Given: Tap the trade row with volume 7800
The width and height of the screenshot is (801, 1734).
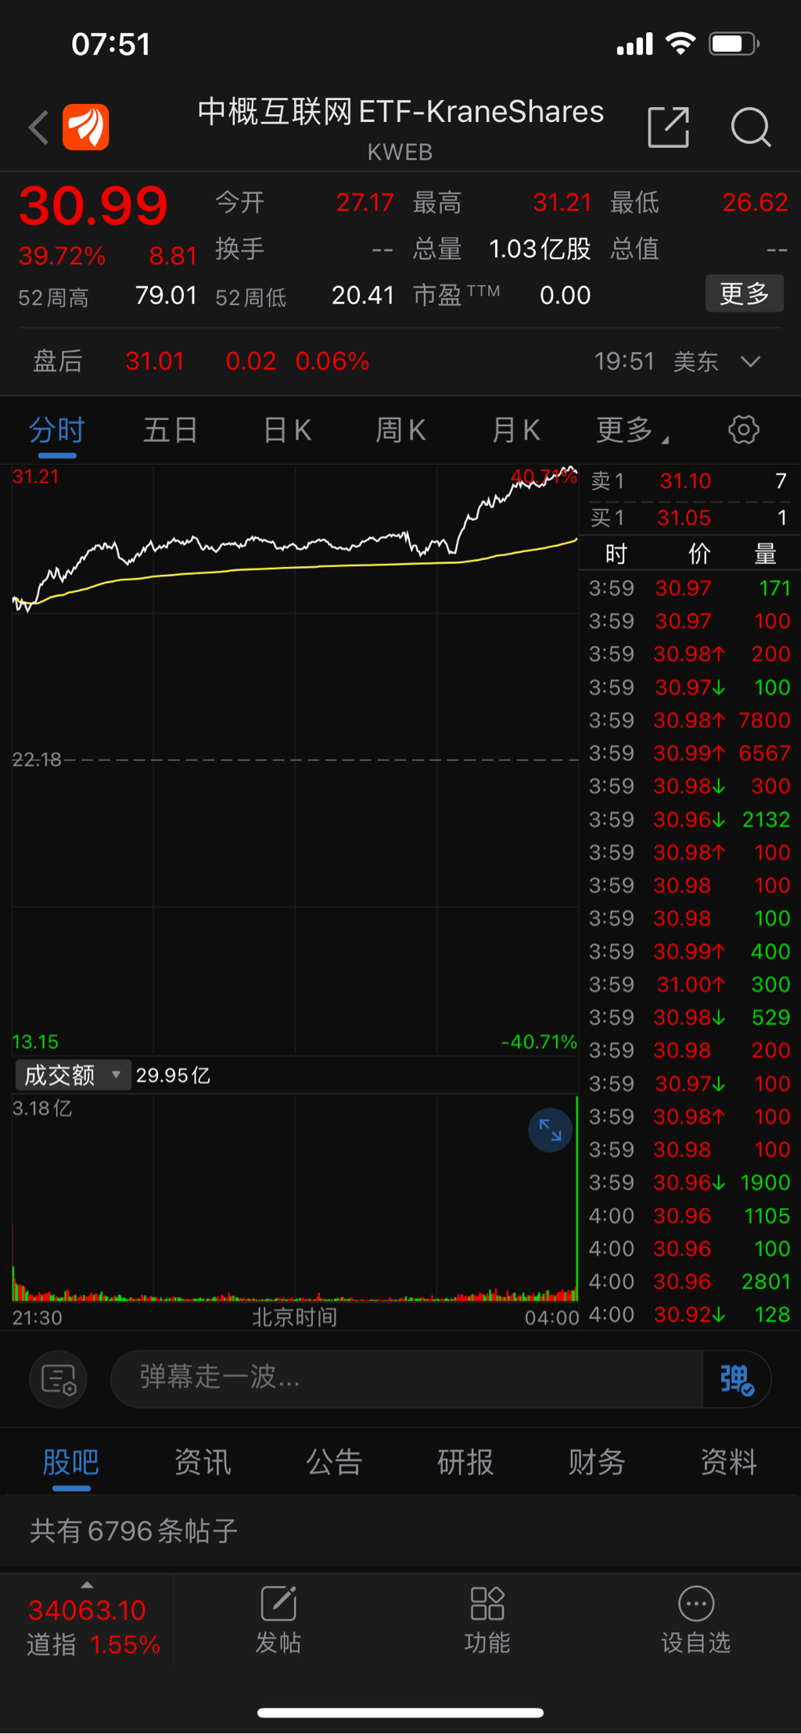Looking at the screenshot, I should coord(689,720).
